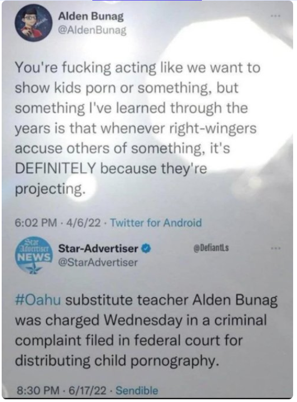Click the @AldenBunag handle
The height and width of the screenshot is (402, 297).
(92, 31)
